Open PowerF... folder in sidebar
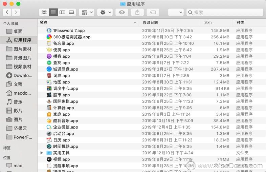The width and height of the screenshot is (266, 172). pyautogui.click(x=19, y=137)
